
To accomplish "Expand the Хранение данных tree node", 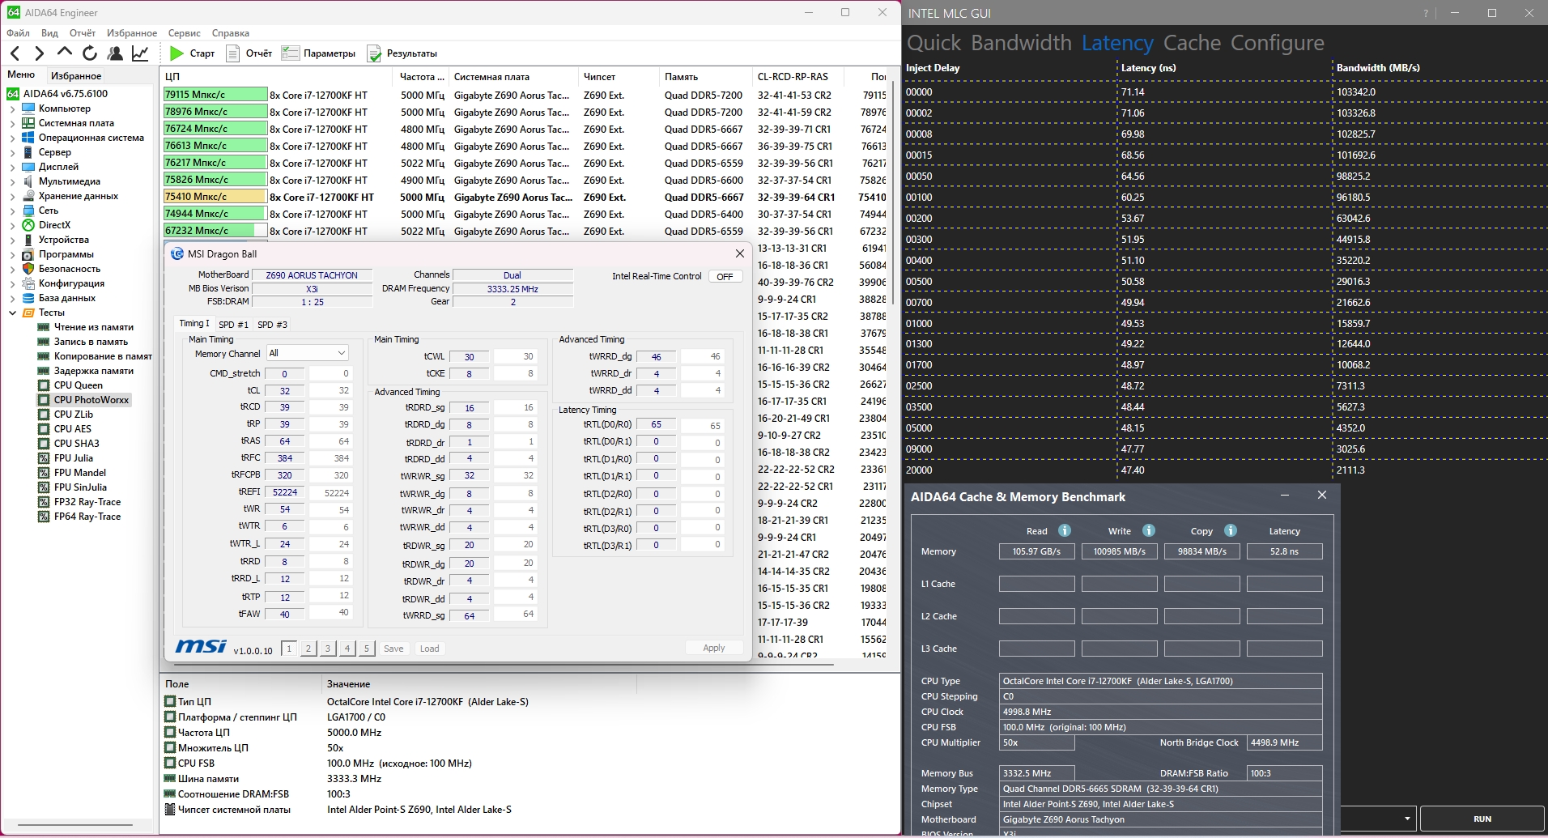I will [x=12, y=196].
